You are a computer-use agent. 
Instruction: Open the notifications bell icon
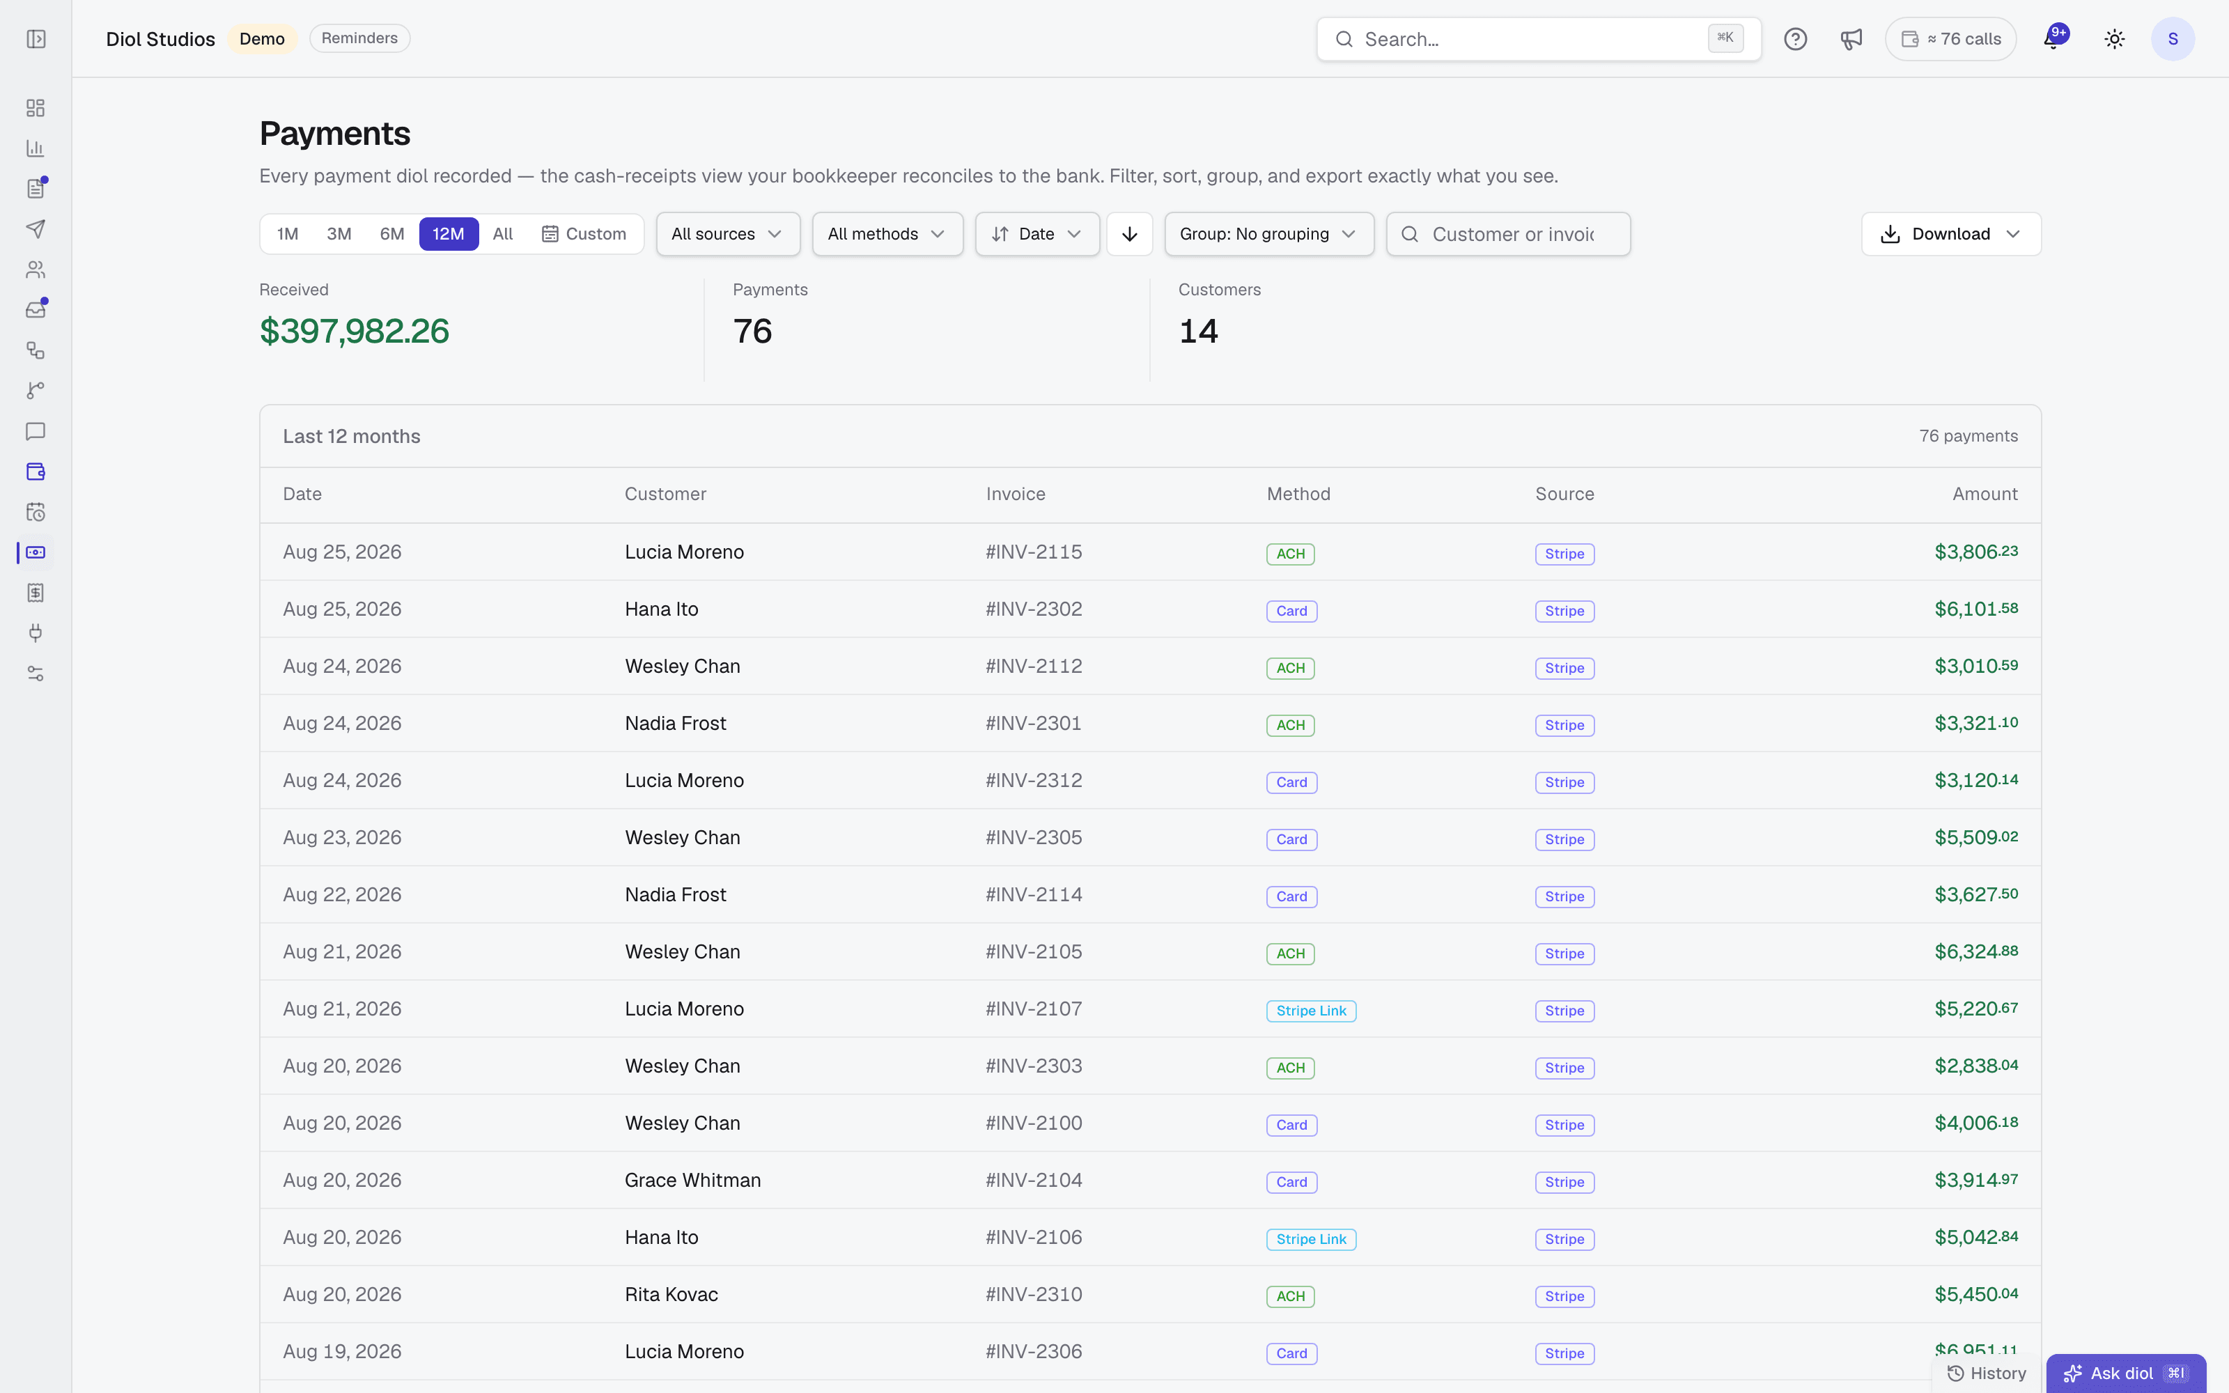tap(2053, 39)
